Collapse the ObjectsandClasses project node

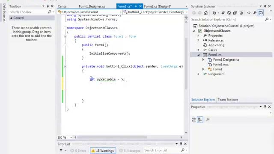194,31
